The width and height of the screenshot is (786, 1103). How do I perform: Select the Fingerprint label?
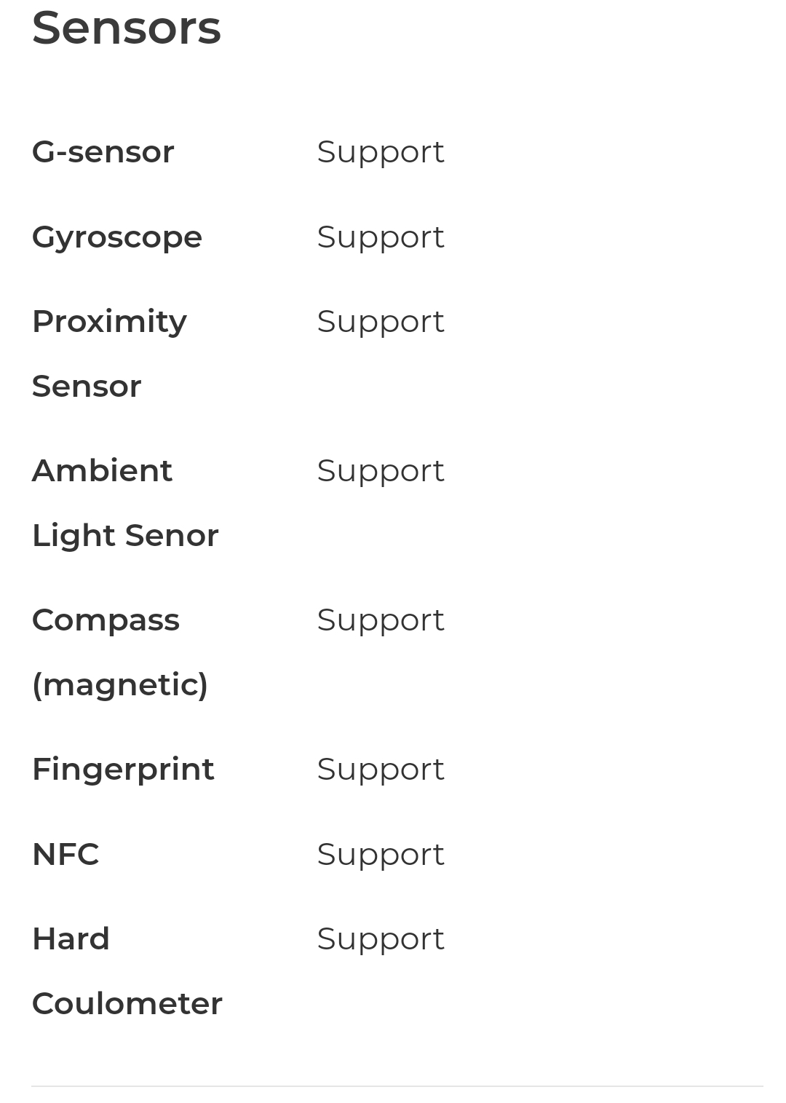tap(123, 770)
